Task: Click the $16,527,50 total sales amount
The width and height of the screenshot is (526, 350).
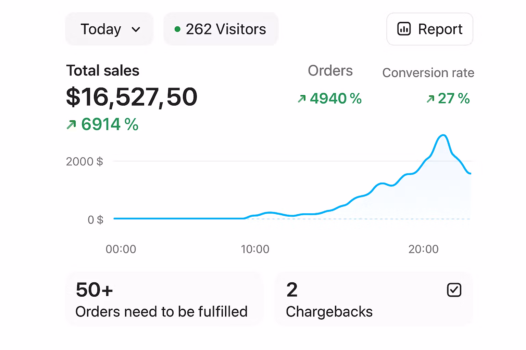Action: pos(132,97)
